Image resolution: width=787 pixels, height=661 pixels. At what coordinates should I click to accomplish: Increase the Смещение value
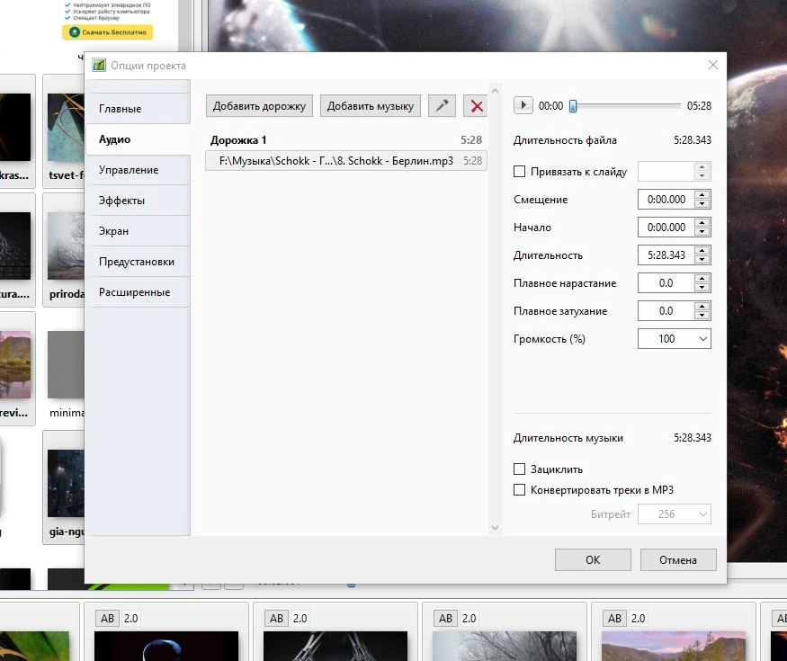(x=702, y=195)
